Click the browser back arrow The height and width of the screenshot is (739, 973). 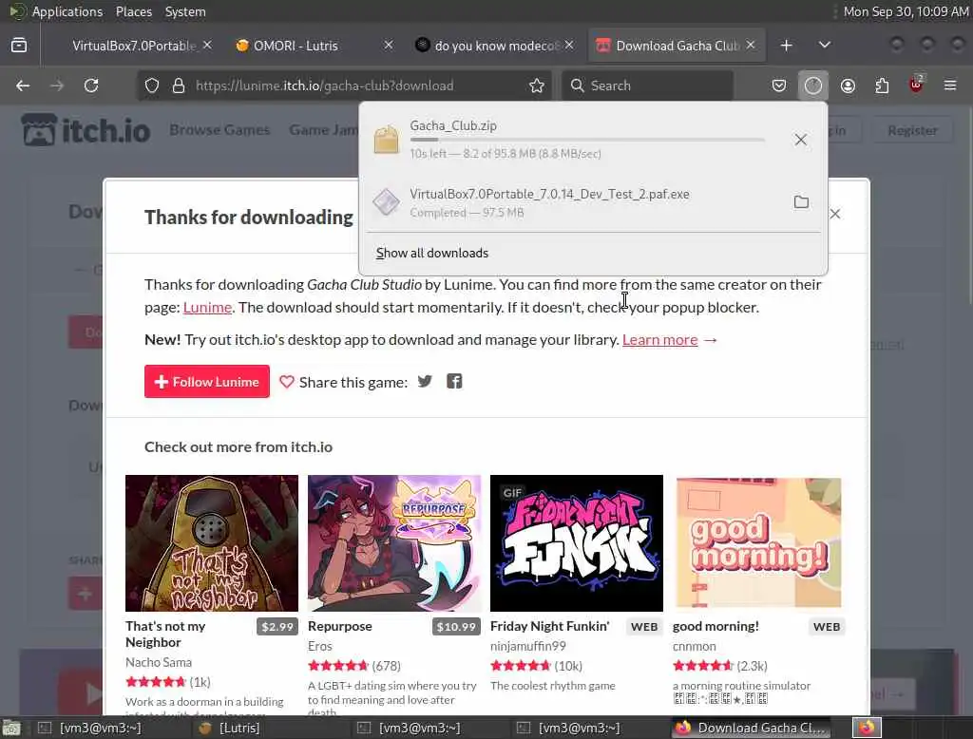(x=23, y=85)
